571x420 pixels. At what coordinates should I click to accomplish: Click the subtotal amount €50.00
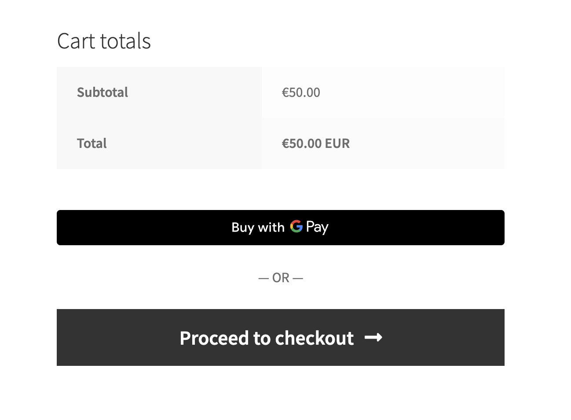(x=301, y=92)
